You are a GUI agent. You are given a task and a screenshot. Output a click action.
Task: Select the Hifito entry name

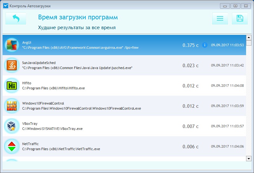27,83
